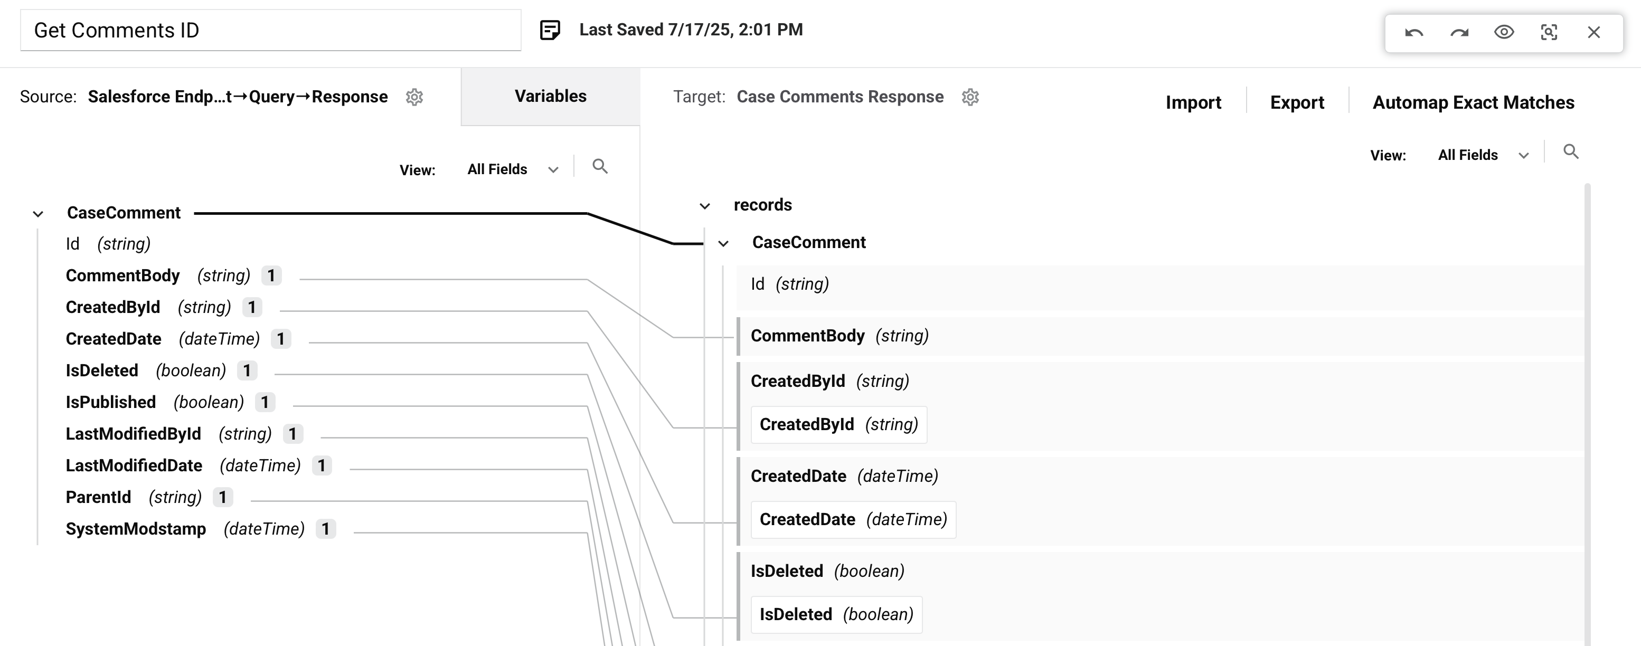Image resolution: width=1641 pixels, height=646 pixels.
Task: Collapse the source CaseComment node
Action: [x=38, y=214]
